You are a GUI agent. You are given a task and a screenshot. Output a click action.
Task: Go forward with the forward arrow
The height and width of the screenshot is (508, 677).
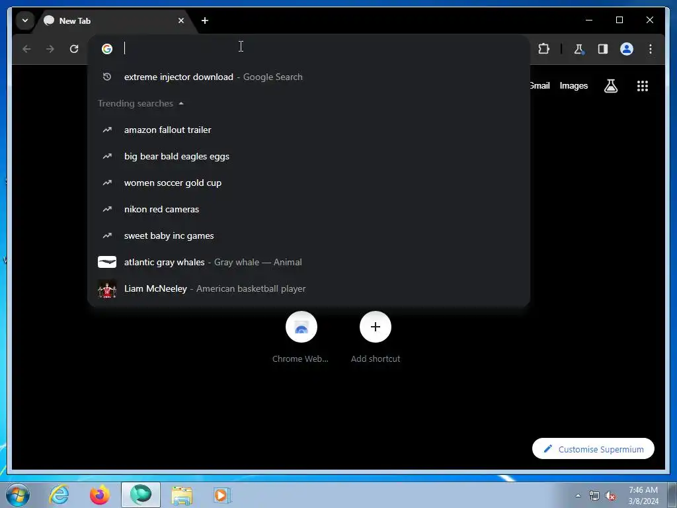pos(50,49)
